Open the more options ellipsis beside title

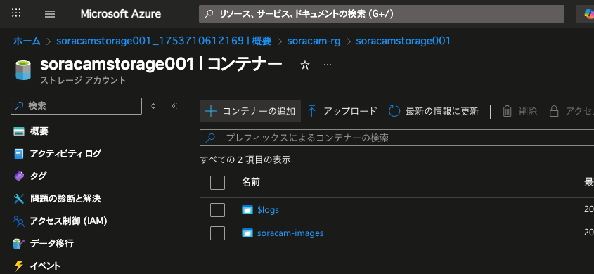click(328, 65)
